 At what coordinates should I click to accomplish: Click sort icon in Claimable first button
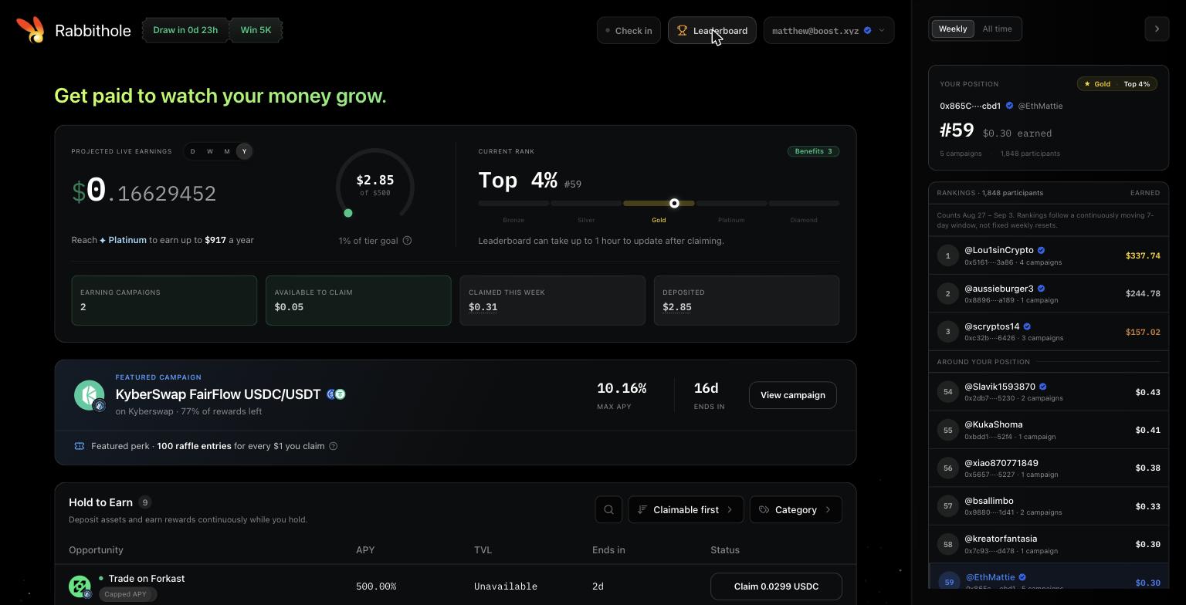642,510
